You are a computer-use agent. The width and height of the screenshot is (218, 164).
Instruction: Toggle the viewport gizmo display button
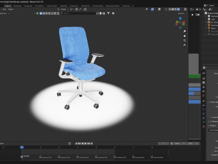153,9
